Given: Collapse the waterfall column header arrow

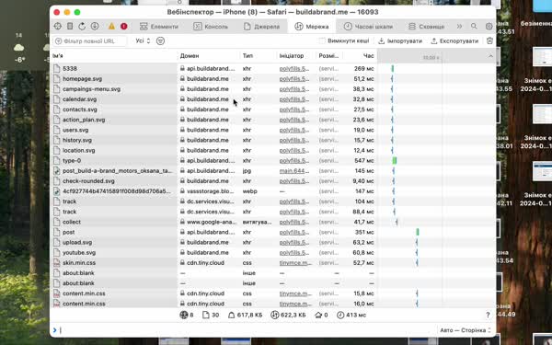Looking at the screenshot, I should (x=490, y=56).
